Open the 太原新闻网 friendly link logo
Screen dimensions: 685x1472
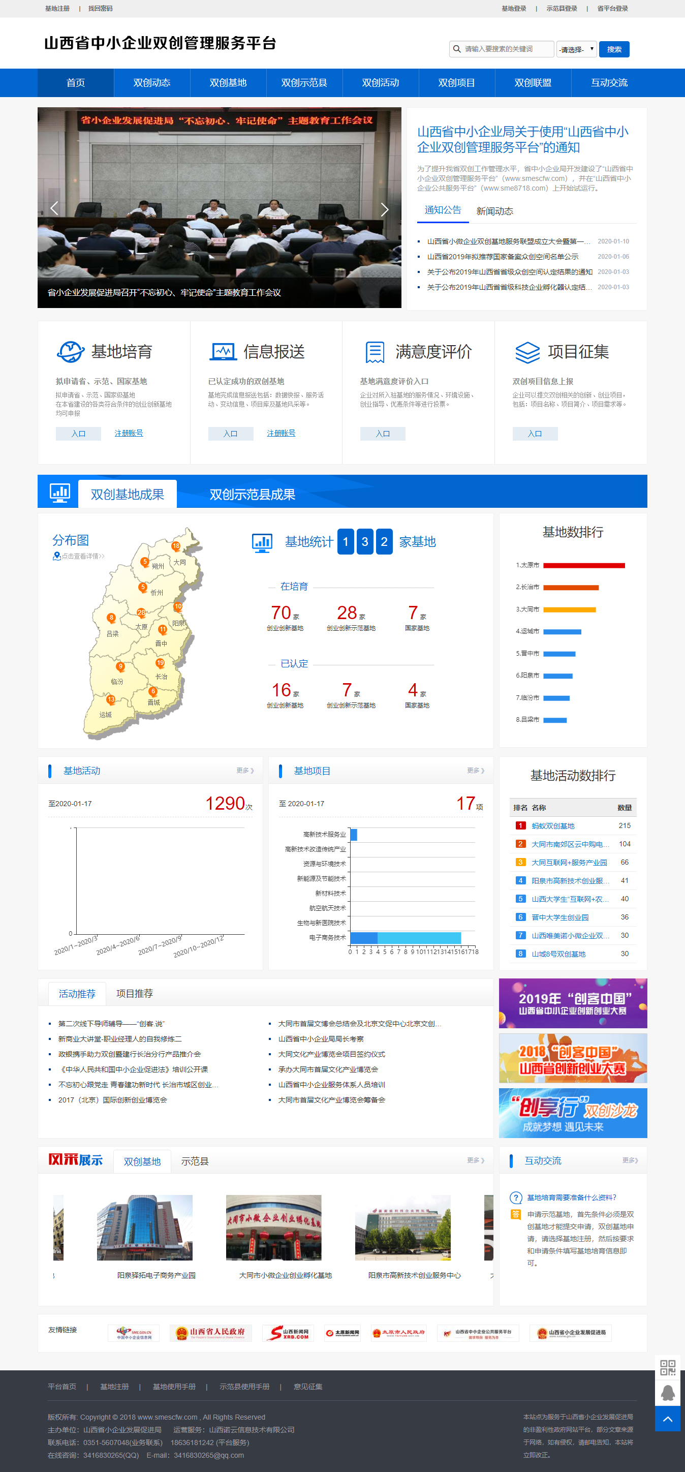[342, 1333]
